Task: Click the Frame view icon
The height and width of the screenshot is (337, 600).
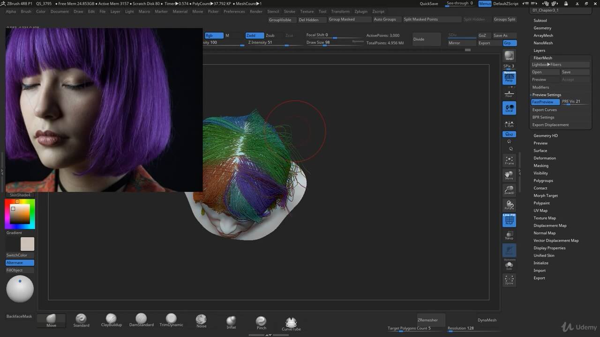Action: pyautogui.click(x=509, y=161)
